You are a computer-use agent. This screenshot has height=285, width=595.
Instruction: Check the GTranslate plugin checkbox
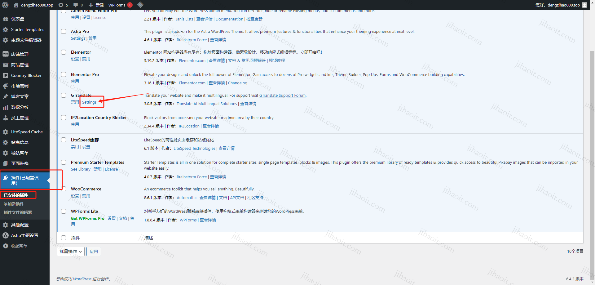pyautogui.click(x=64, y=95)
